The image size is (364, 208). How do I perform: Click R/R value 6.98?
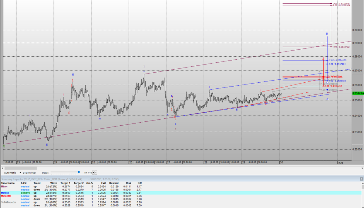pyautogui.click(x=139, y=199)
